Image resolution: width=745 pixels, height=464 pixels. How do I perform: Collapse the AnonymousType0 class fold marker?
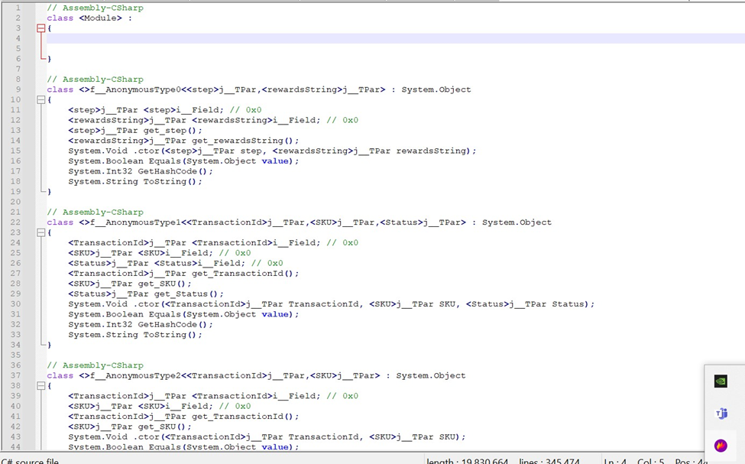pos(40,100)
